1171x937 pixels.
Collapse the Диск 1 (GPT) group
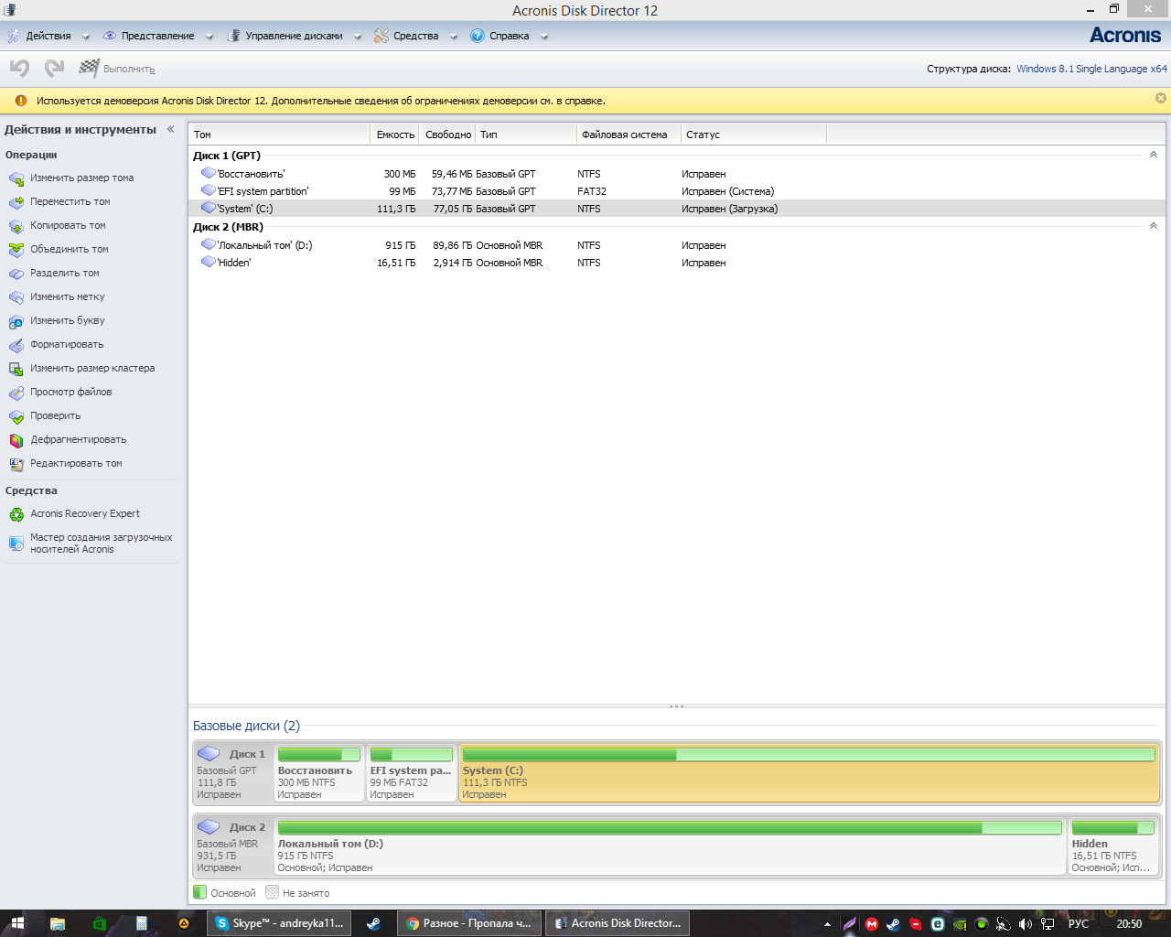pyautogui.click(x=1154, y=155)
